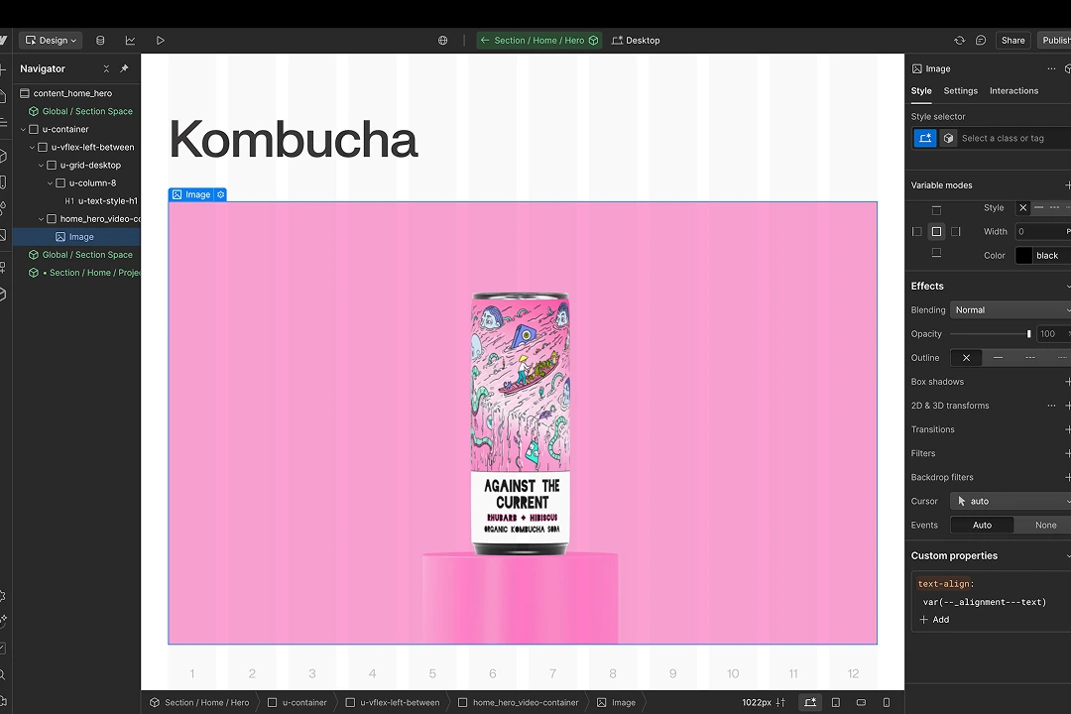The width and height of the screenshot is (1071, 714).
Task: Open the Insights chart icon in top bar
Action: coord(131,41)
